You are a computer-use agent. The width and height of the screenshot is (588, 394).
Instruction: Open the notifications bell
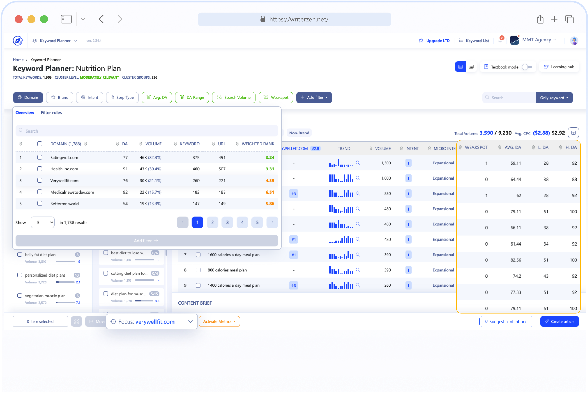click(500, 40)
